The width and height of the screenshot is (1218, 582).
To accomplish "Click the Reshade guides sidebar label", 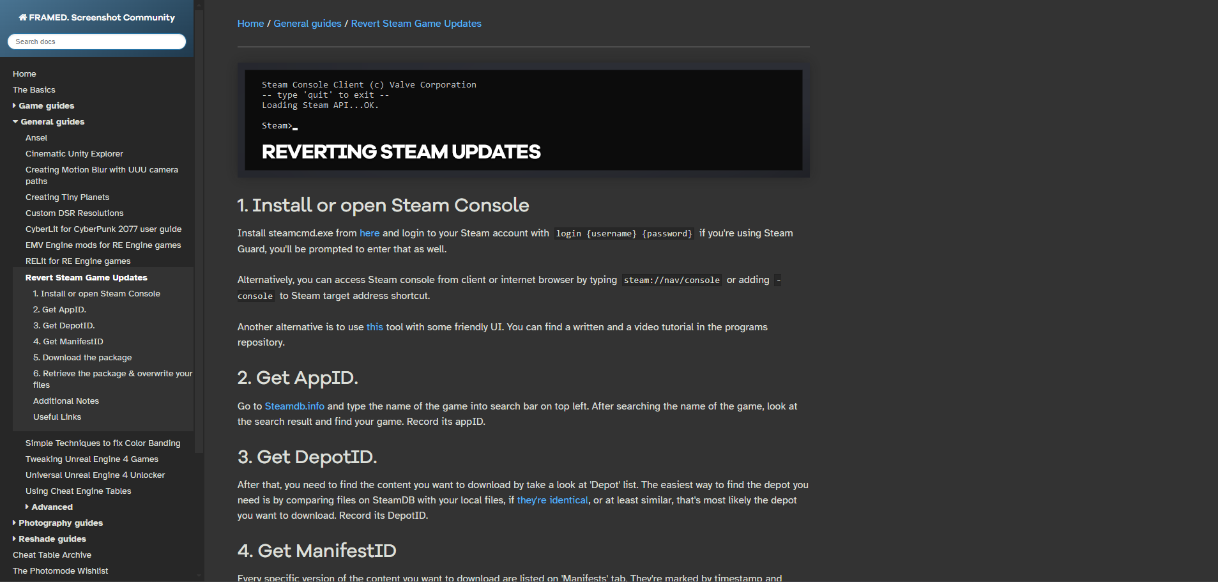I will coord(52,539).
